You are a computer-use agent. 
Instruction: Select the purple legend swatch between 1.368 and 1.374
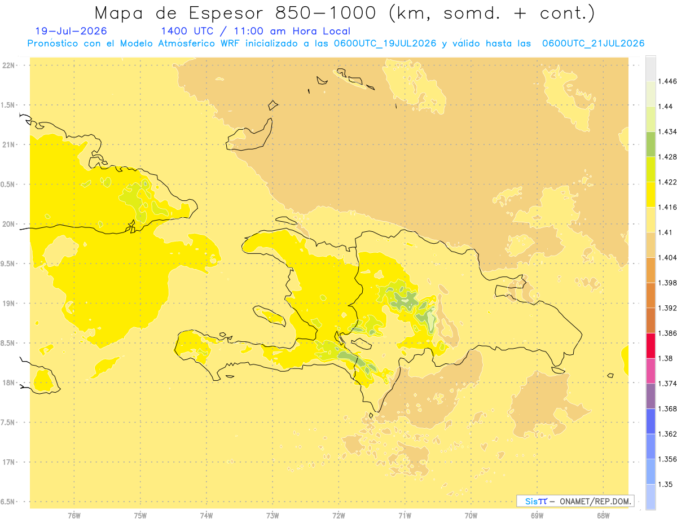click(650, 396)
